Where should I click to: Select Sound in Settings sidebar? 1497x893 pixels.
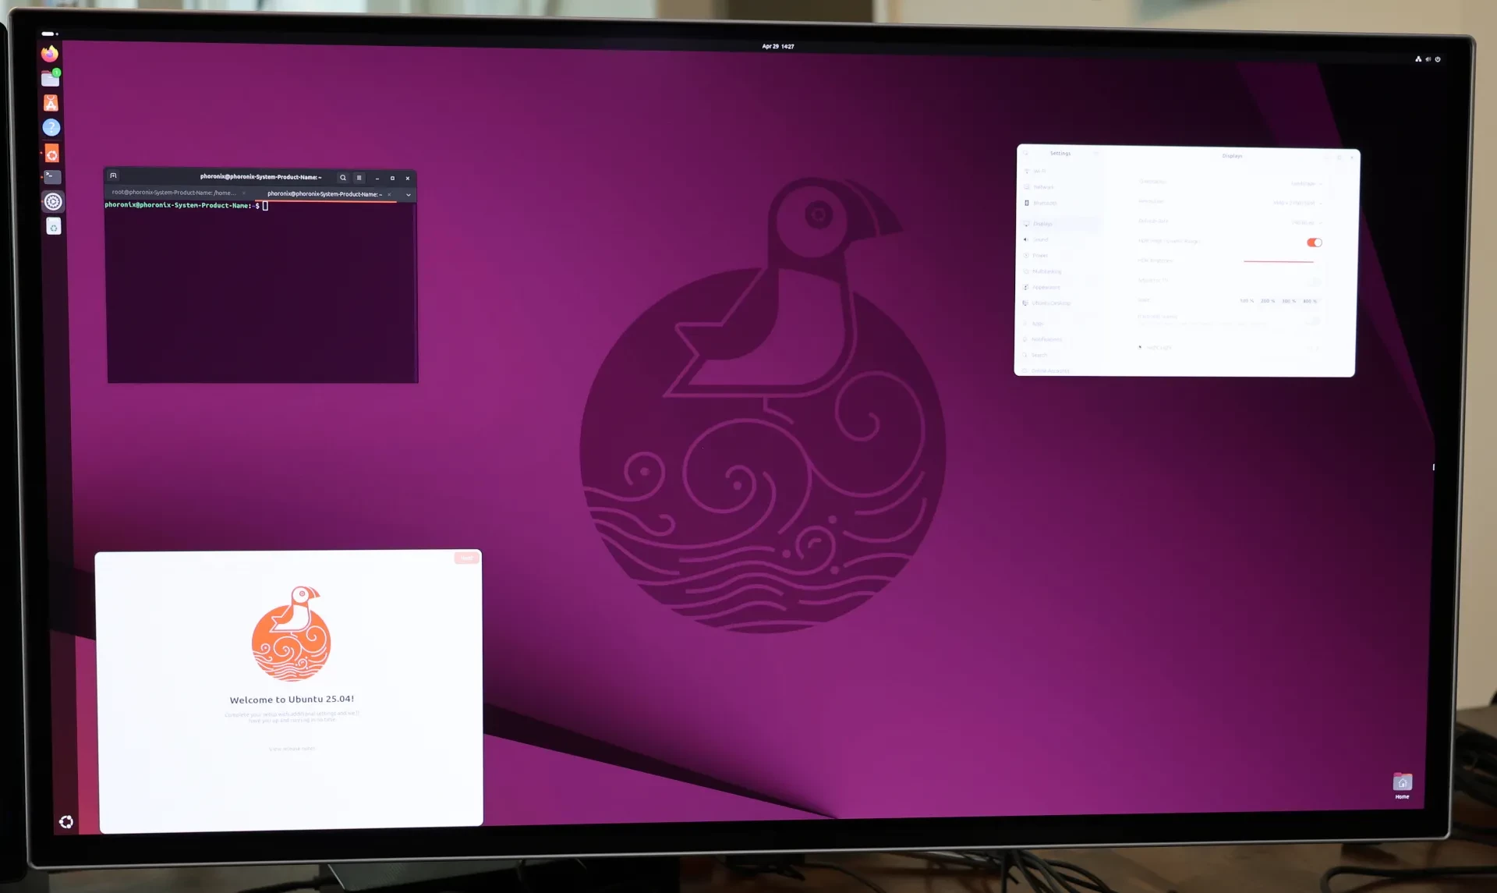point(1041,240)
